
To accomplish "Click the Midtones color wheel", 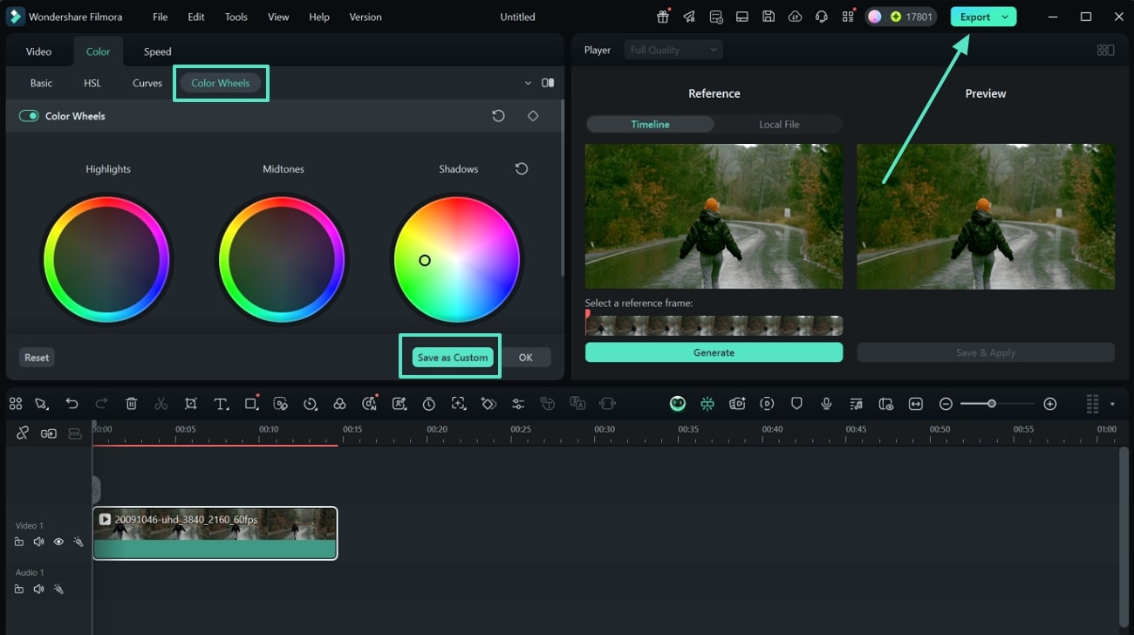I will (x=283, y=259).
